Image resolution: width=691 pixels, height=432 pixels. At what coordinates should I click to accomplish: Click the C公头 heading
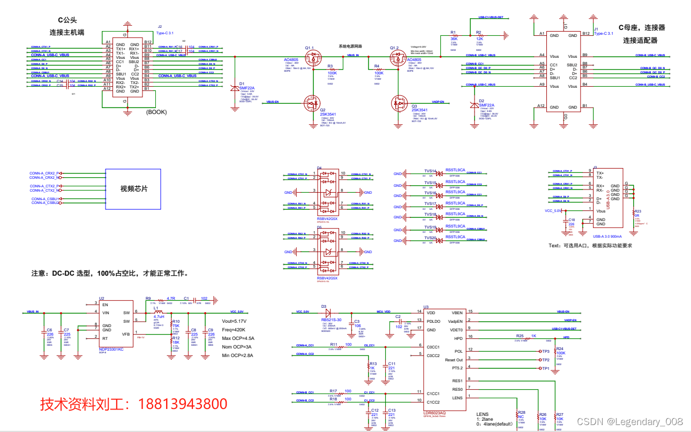click(67, 20)
